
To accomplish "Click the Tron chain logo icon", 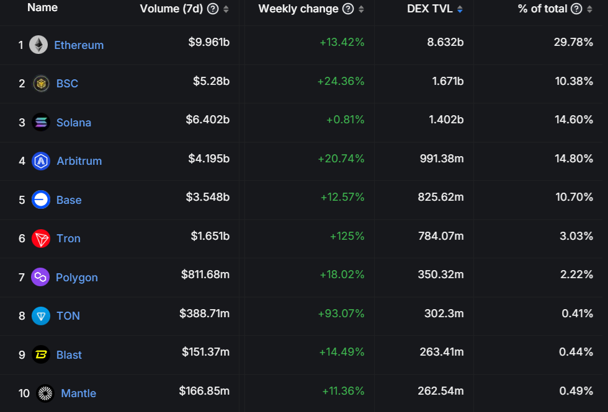I will pyautogui.click(x=41, y=239).
